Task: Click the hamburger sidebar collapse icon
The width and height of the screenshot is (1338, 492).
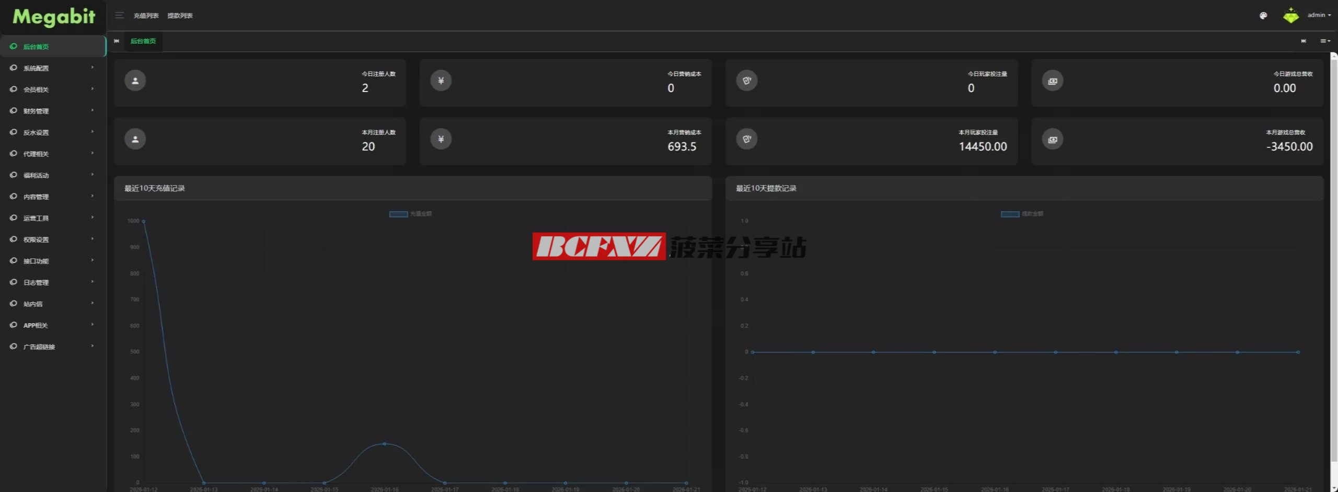Action: (119, 15)
